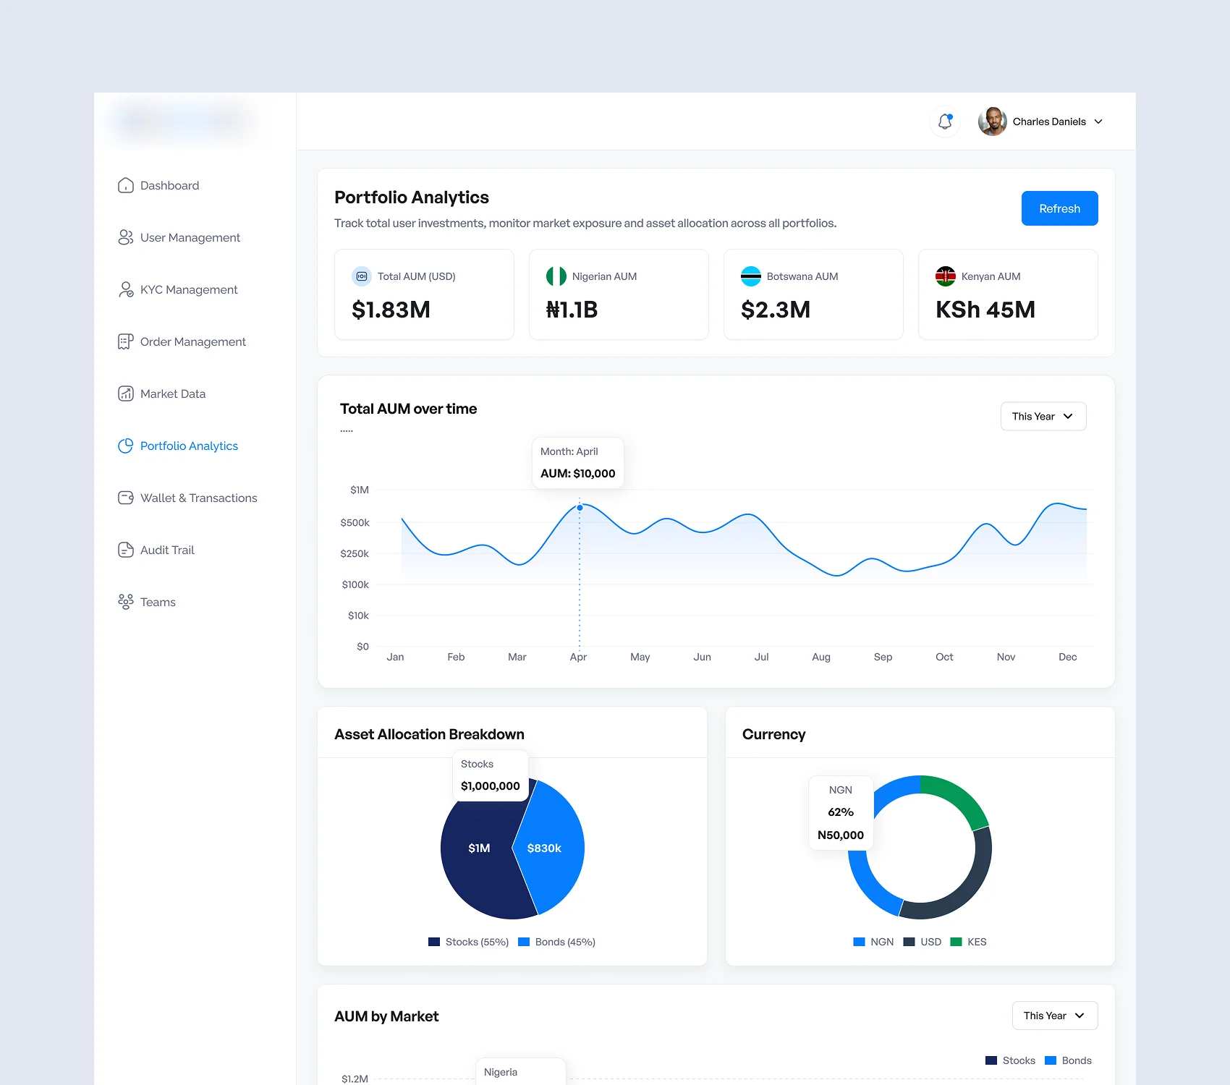Click the AUM: $10,000 tooltip value
Screen dimensions: 1230x1085
click(x=577, y=474)
